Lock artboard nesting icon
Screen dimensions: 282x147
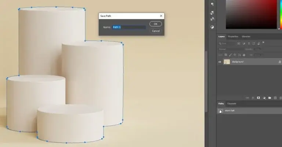[239, 55]
